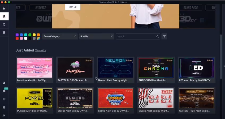
Task: Pick the blue color filter swatch
Action: pyautogui.click(x=21, y=35)
